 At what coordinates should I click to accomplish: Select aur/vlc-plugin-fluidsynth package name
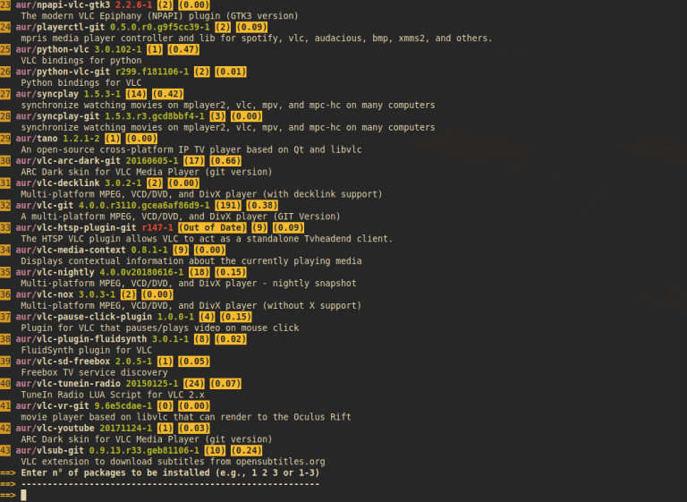81,339
